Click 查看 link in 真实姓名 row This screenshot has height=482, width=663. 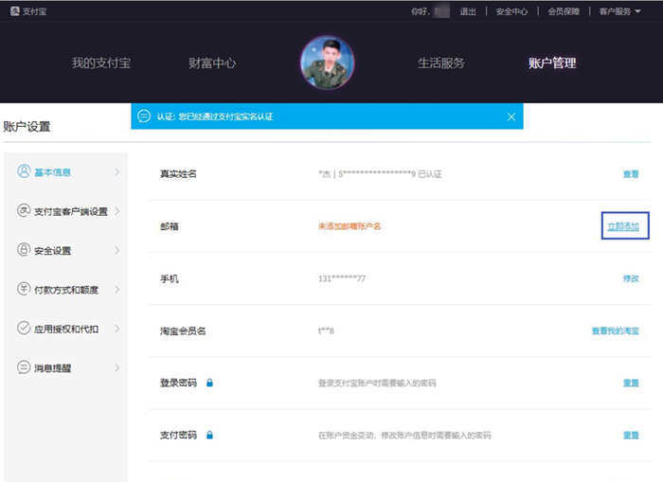631,174
